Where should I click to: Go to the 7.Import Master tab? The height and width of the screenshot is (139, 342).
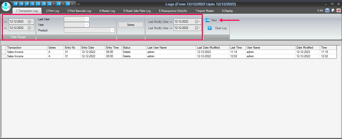pyautogui.click(x=204, y=11)
